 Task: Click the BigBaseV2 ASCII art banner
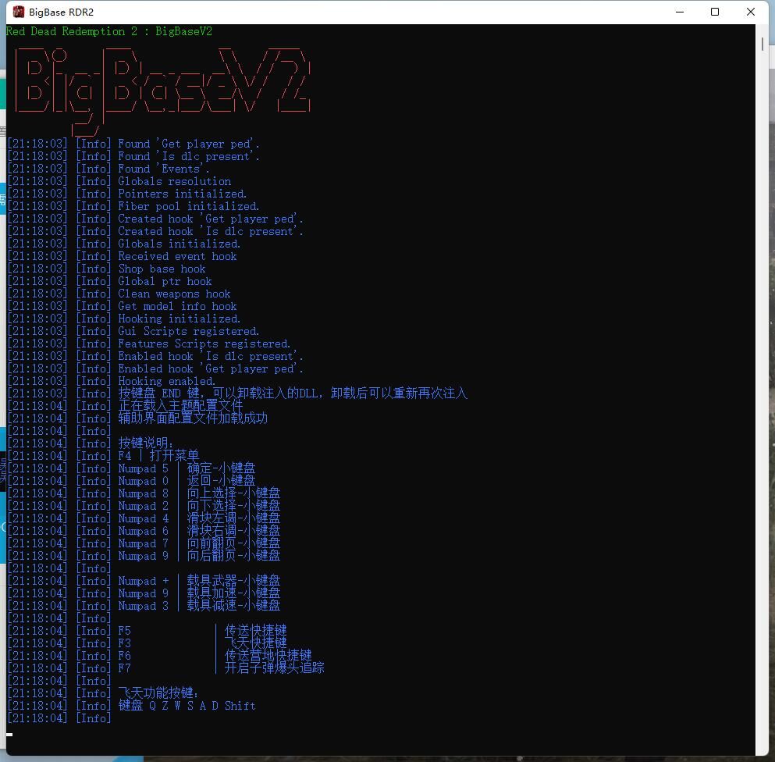tap(162, 91)
